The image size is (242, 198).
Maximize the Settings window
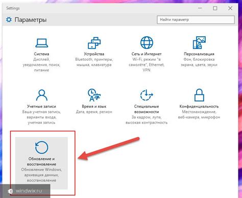[215, 8]
